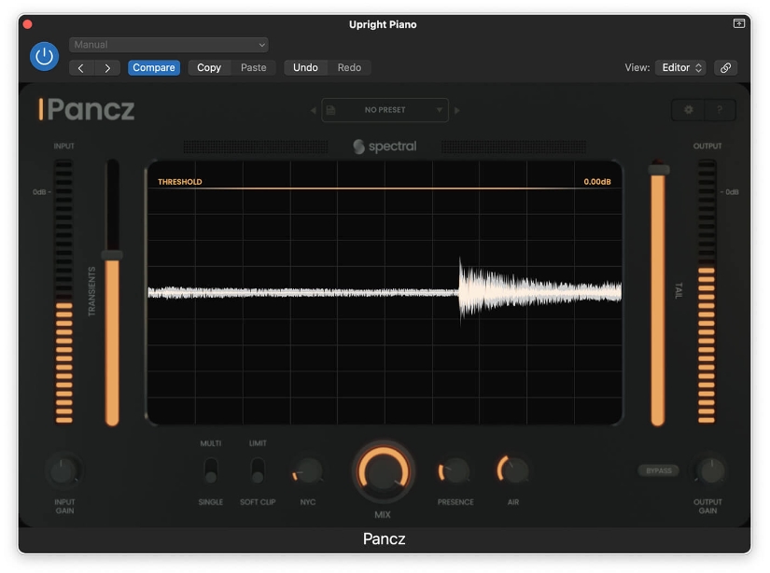Viewport: 770px width, 573px height.
Task: Click the Undo button
Action: 305,68
